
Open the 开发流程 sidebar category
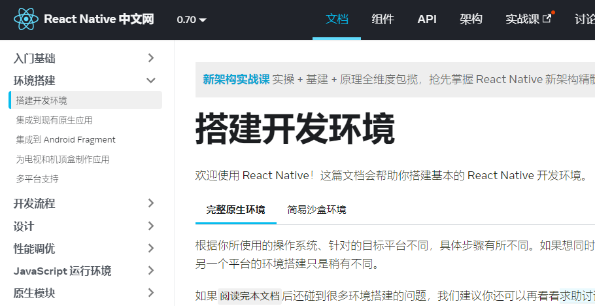34,203
